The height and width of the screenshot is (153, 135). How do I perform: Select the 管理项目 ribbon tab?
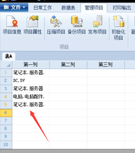(94, 8)
